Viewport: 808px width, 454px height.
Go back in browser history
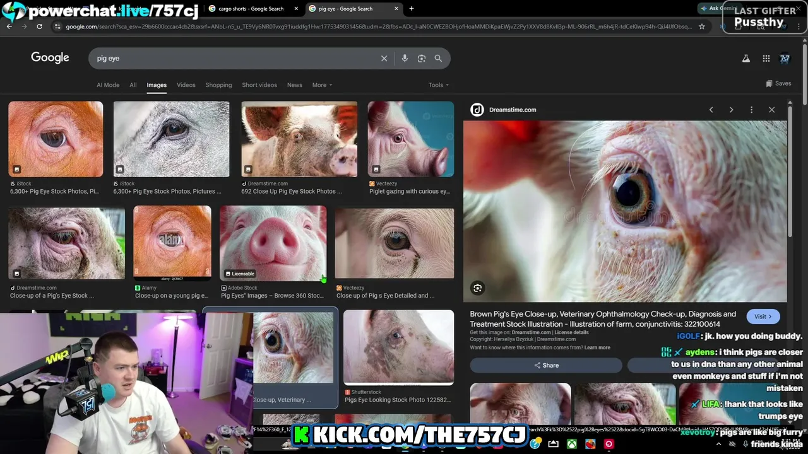point(9,26)
